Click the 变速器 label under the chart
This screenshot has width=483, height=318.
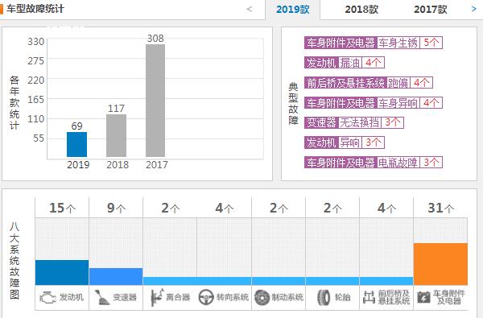click(125, 297)
